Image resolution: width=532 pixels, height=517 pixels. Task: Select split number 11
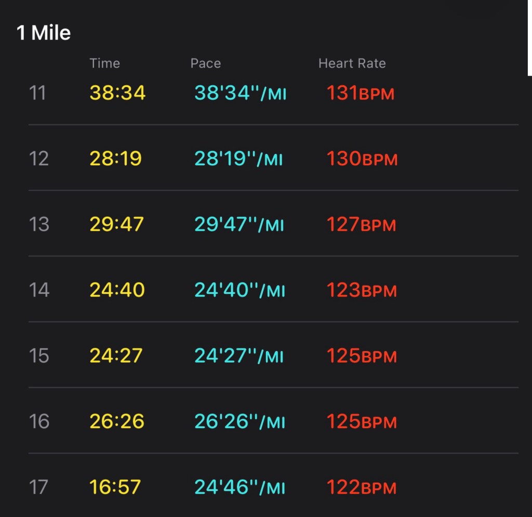[x=37, y=93]
